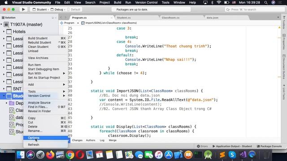
Task: Open the Errors pad
Action: pyautogui.click(x=202, y=146)
